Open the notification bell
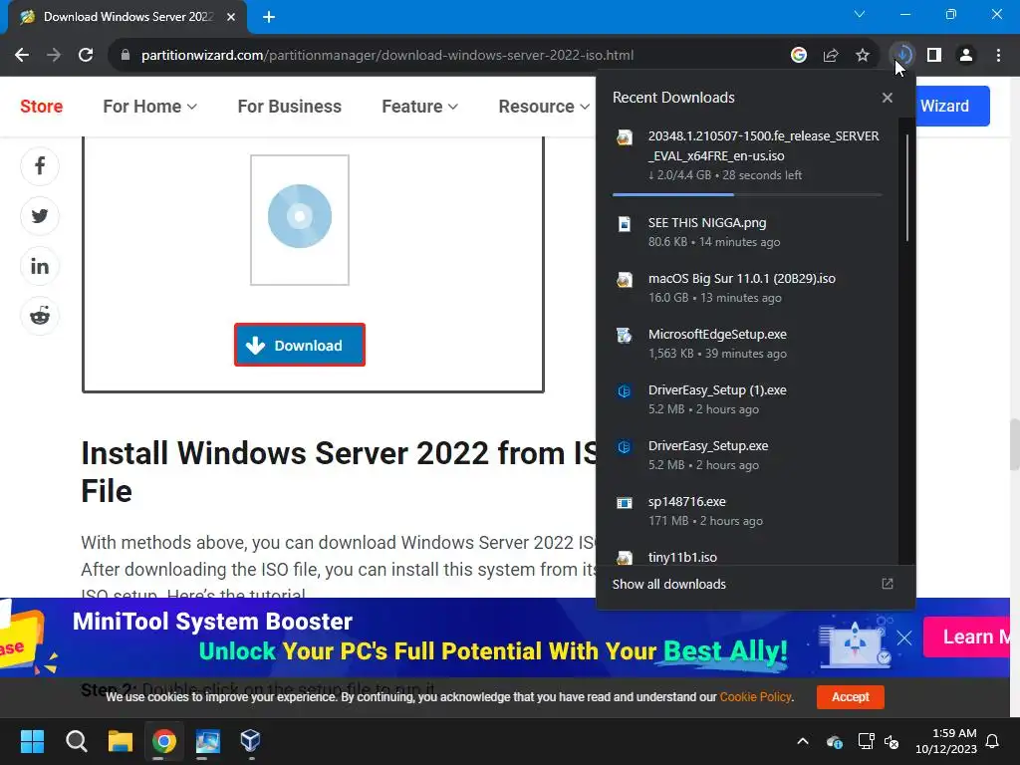Viewport: 1020px width, 765px height. point(992,741)
